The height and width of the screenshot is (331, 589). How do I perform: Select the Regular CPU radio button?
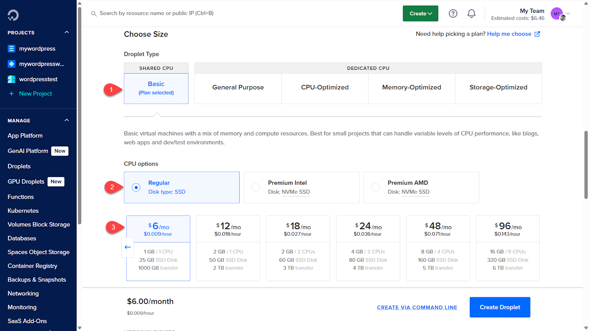pos(136,188)
